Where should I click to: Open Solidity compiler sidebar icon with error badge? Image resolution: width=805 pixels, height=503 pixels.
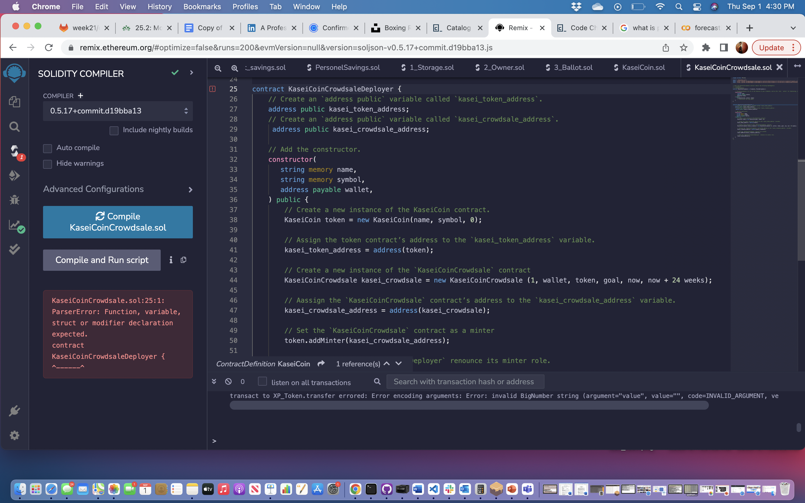point(15,152)
